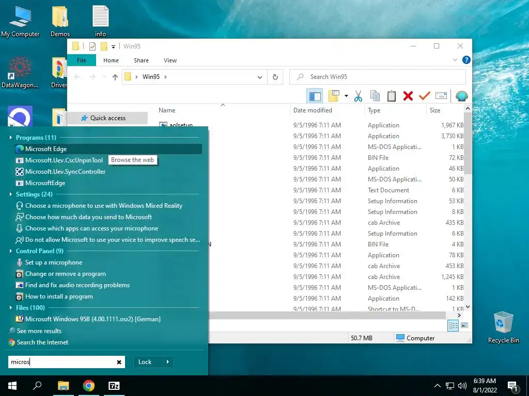Click the blue Help question mark icon
Screen dimensions: 529x396
(x=466, y=60)
